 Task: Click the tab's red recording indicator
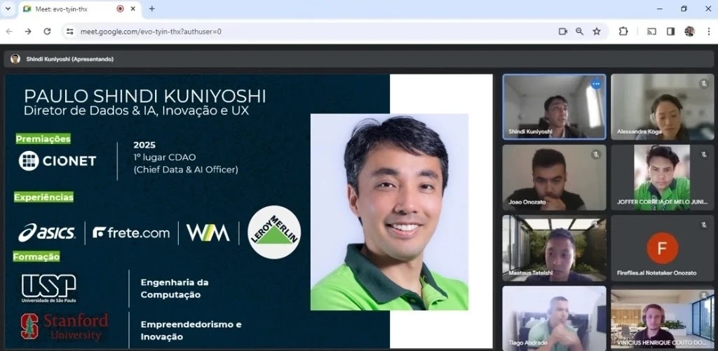pos(120,8)
